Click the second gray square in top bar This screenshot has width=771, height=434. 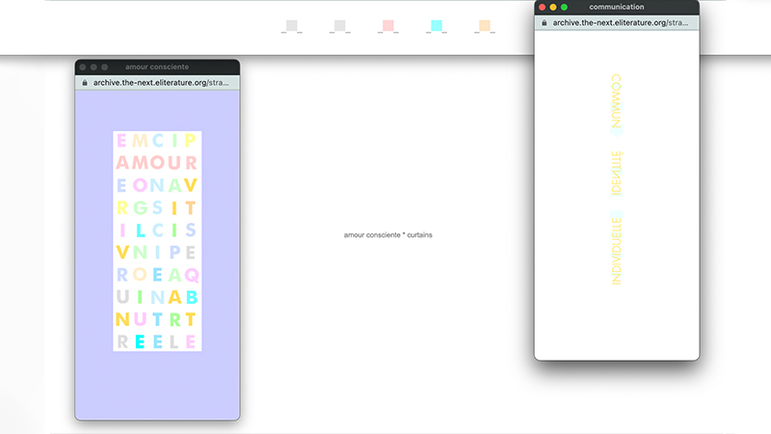pyautogui.click(x=339, y=26)
